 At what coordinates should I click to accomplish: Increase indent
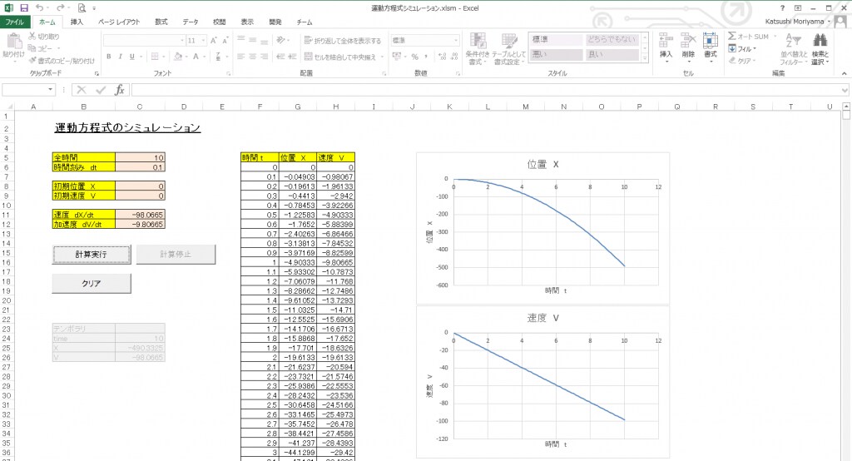click(292, 57)
